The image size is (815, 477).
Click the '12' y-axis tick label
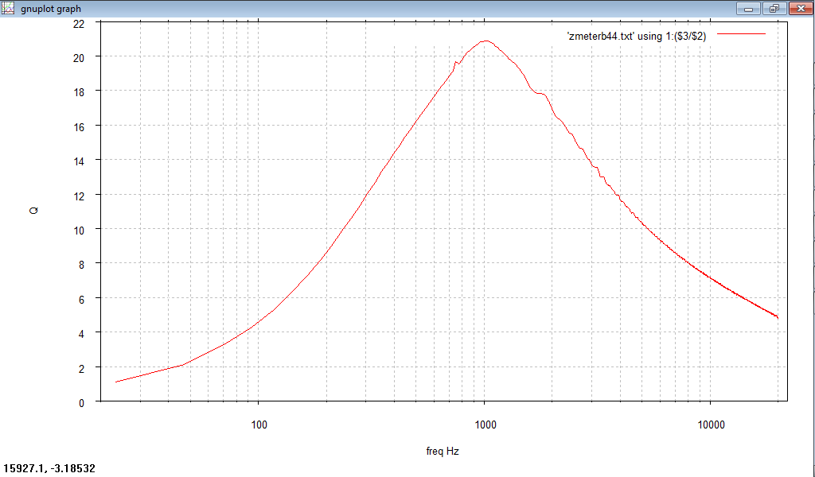tap(79, 196)
